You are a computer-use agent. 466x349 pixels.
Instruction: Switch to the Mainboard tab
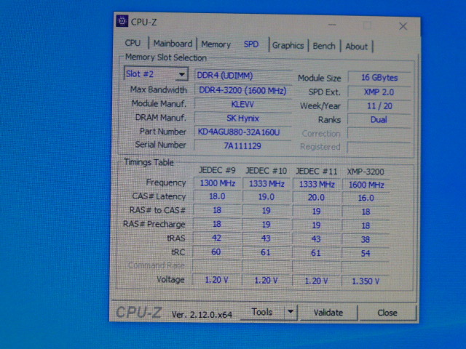[x=173, y=44]
